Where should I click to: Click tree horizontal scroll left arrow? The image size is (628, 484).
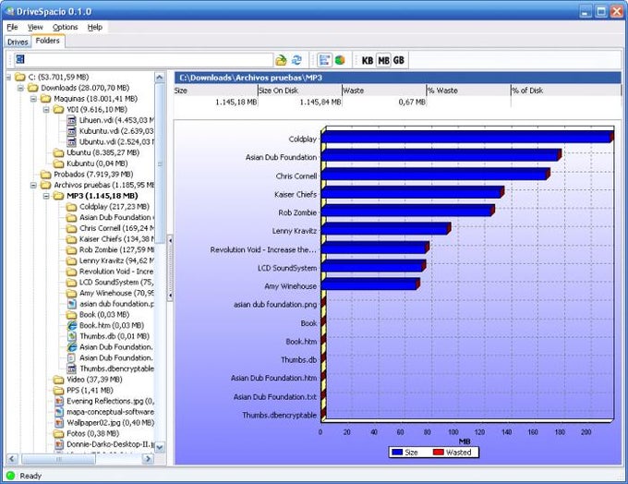pos(12,459)
